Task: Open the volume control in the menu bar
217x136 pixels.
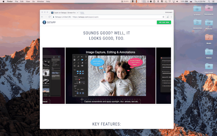Action: tap(177, 1)
